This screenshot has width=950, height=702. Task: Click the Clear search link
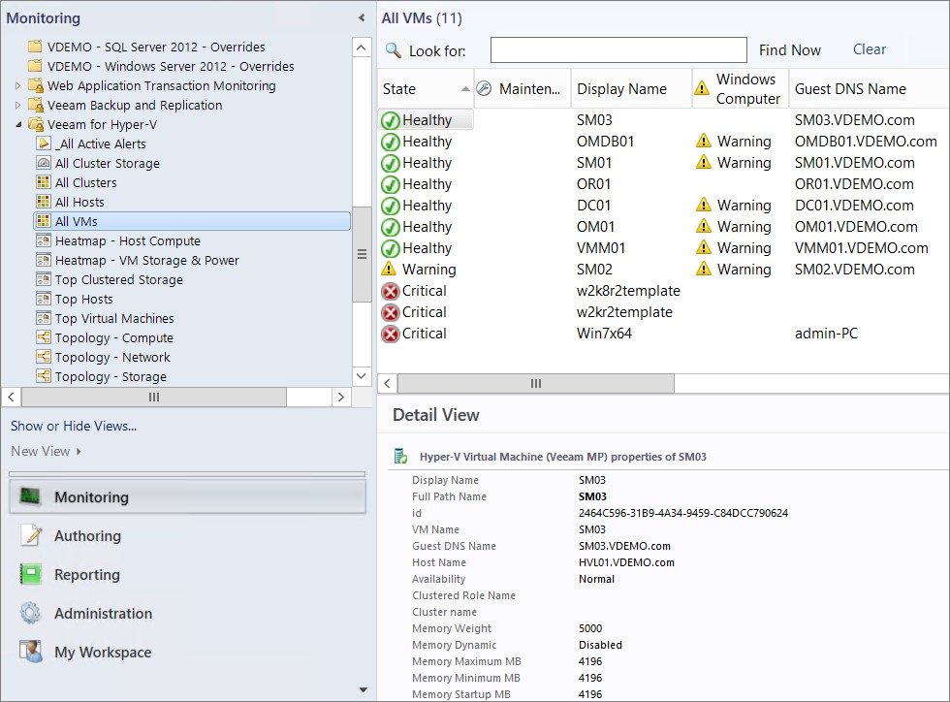tap(870, 49)
